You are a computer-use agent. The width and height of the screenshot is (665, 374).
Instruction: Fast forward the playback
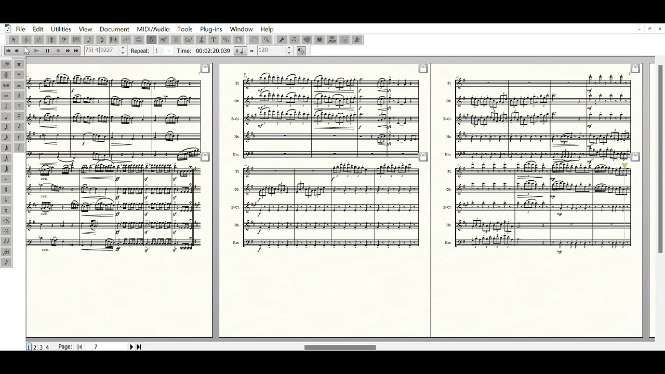tap(68, 50)
